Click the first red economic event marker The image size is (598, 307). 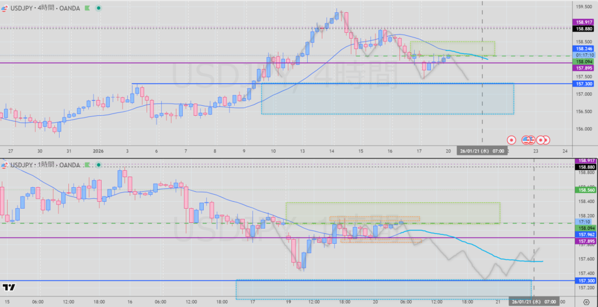(x=511, y=140)
